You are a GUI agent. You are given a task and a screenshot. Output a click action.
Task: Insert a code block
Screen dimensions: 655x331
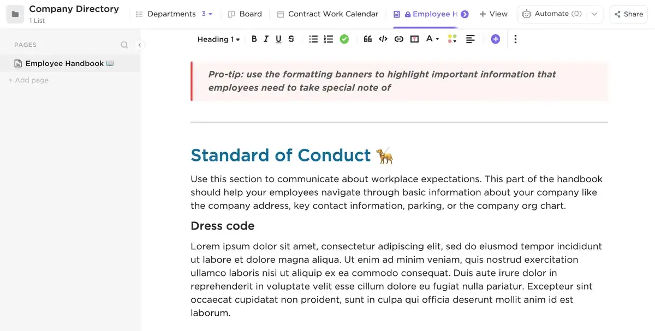pyautogui.click(x=383, y=39)
